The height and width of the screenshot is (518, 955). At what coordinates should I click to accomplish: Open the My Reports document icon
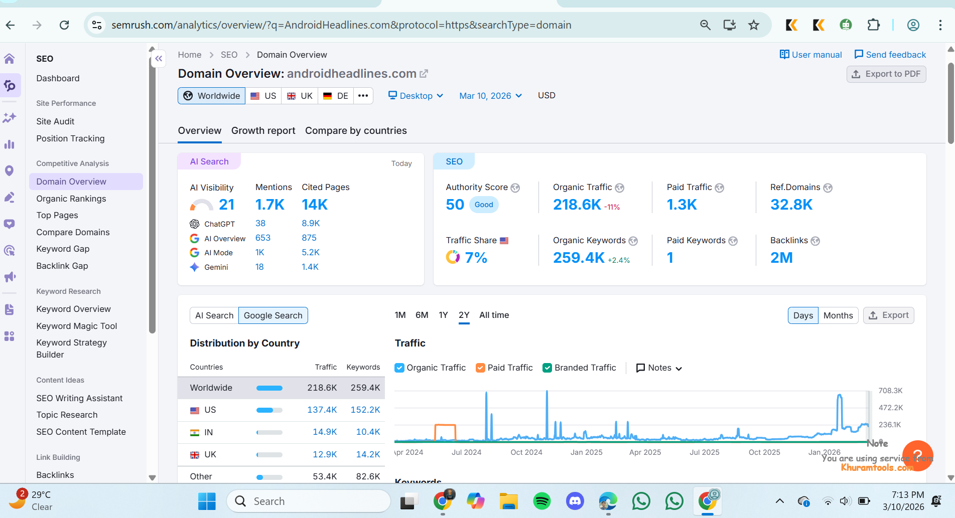pos(10,309)
